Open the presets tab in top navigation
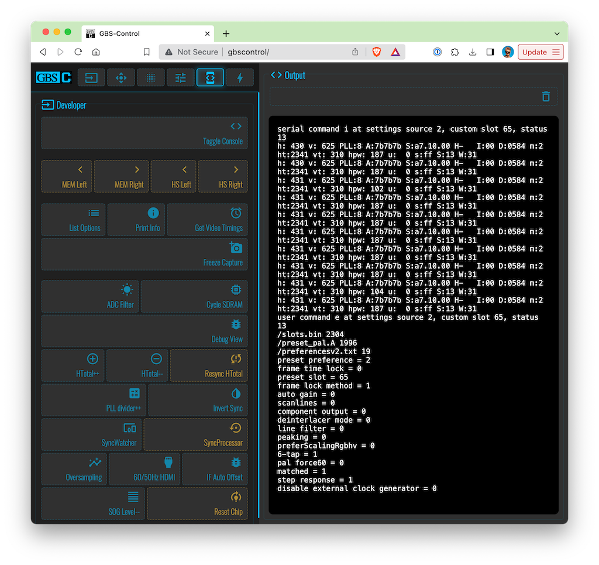The image size is (599, 565). click(x=91, y=77)
